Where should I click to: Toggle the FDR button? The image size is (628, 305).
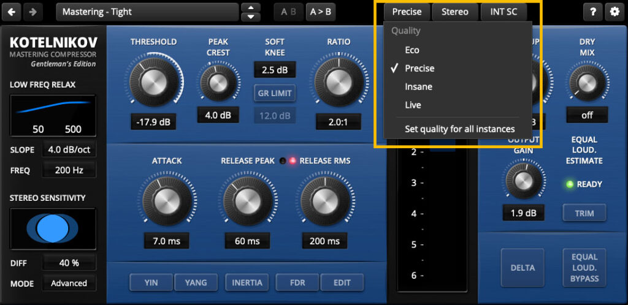[297, 282]
